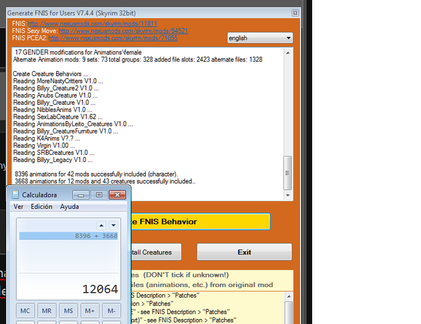Click the 'Alternate Animation mods: 9 sets' line
This screenshot has width=421, height=324.
pyautogui.click(x=138, y=59)
